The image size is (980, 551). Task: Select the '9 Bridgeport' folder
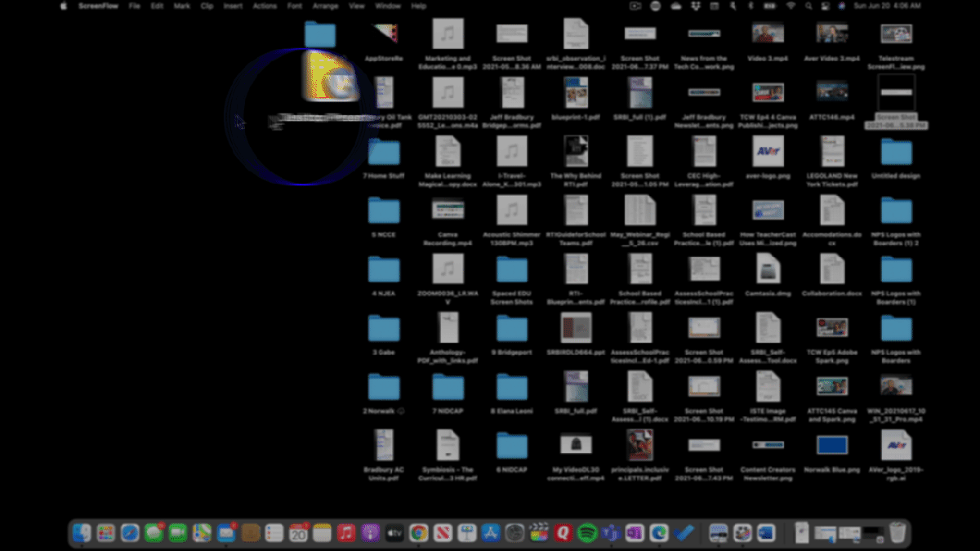click(x=512, y=328)
